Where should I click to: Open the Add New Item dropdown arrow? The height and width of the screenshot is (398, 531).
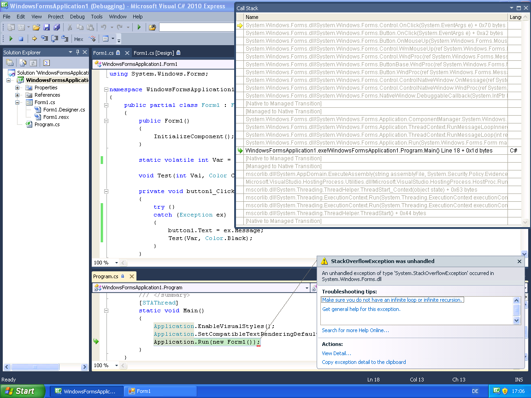(x=29, y=28)
